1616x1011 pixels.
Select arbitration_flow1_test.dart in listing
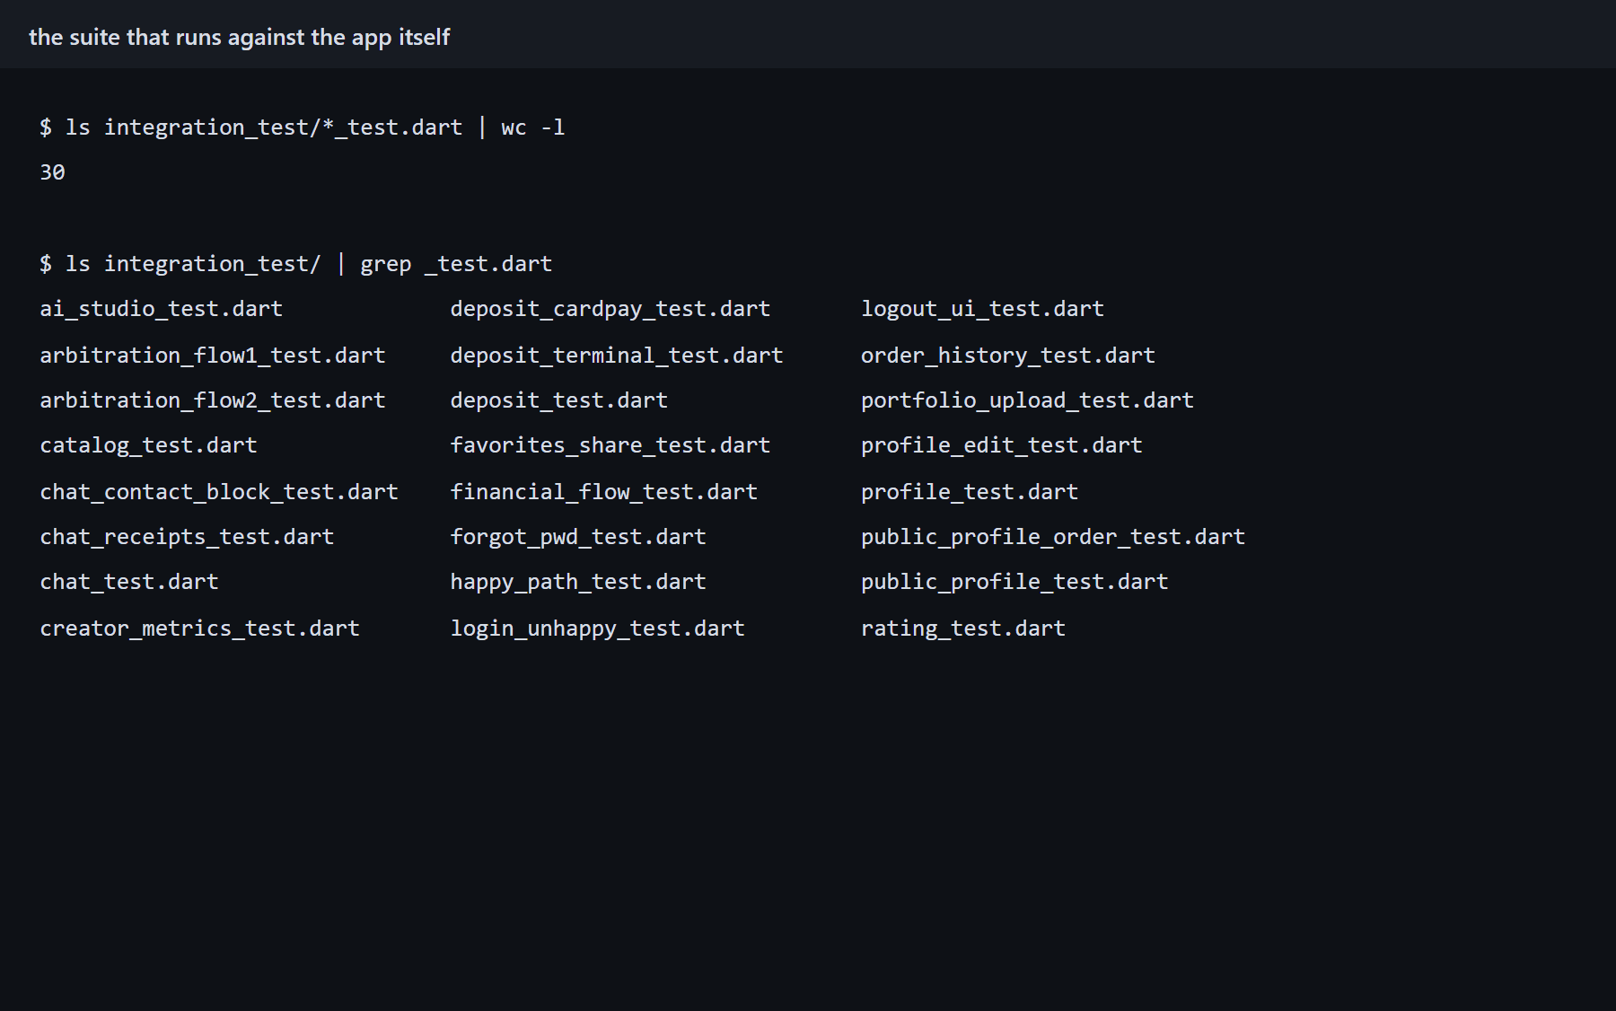tap(213, 356)
